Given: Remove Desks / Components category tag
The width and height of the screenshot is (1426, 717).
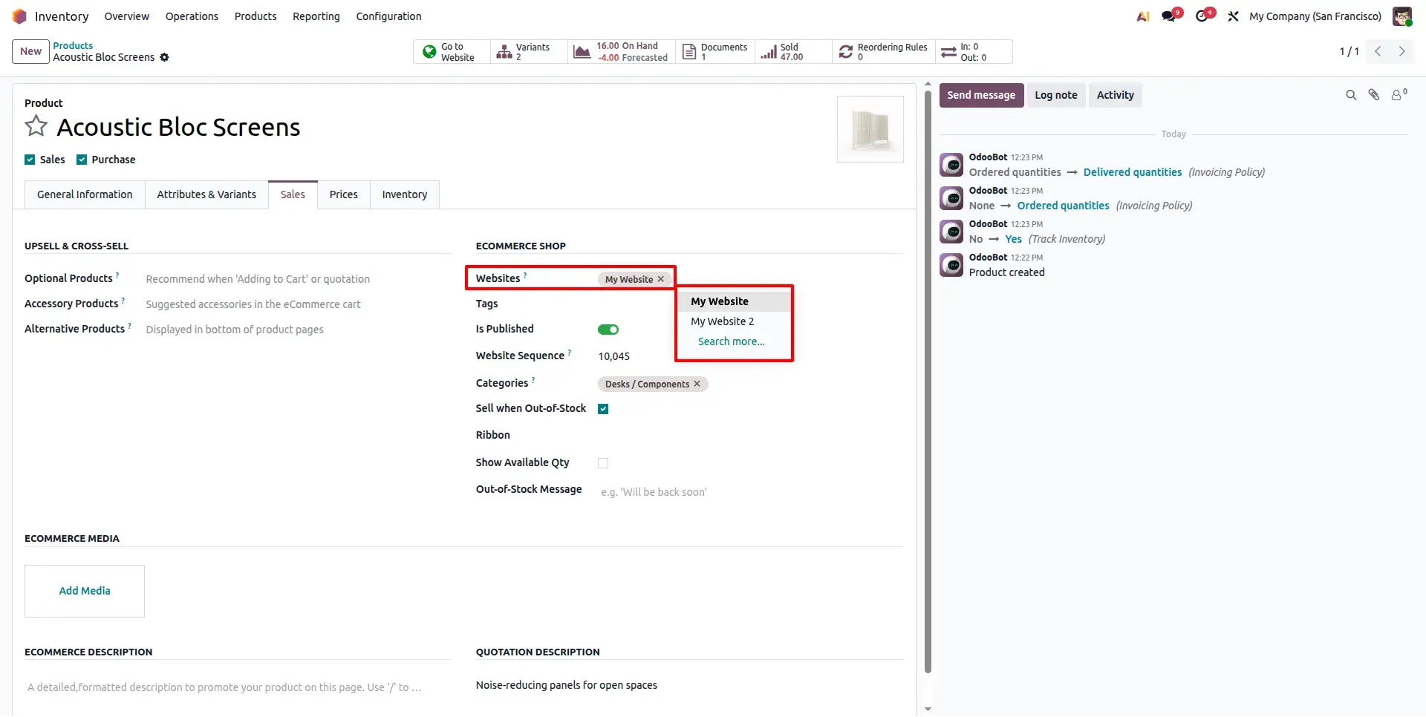Looking at the screenshot, I should point(697,384).
